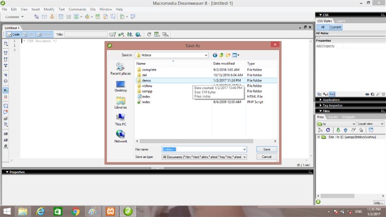Toggle Code view button
386x217 pixels.
pos(13,34)
